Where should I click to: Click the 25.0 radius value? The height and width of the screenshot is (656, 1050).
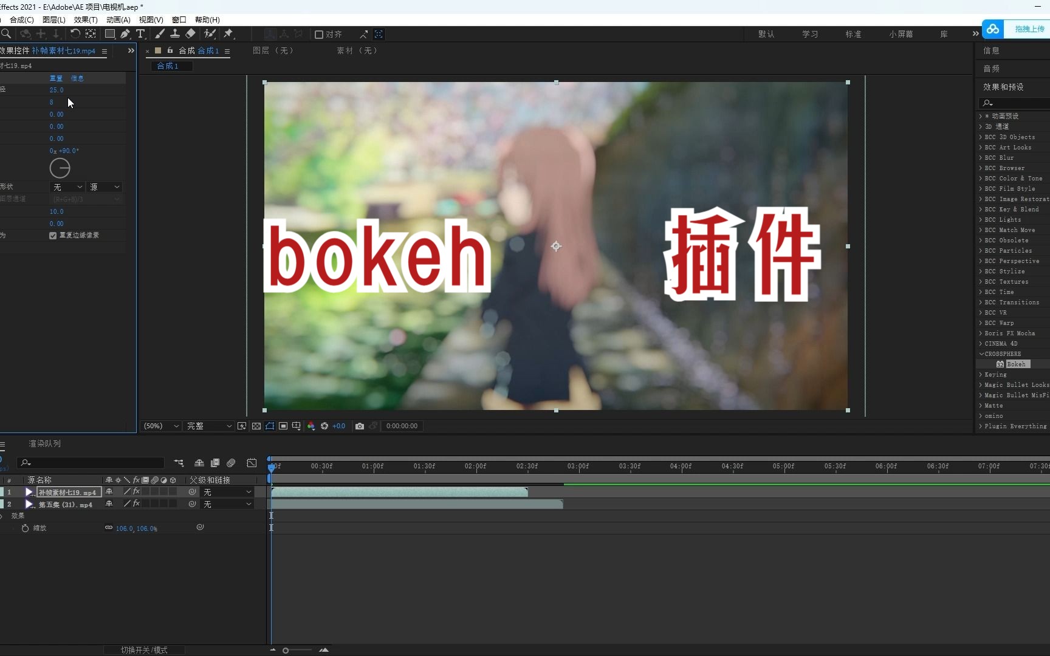tap(57, 90)
